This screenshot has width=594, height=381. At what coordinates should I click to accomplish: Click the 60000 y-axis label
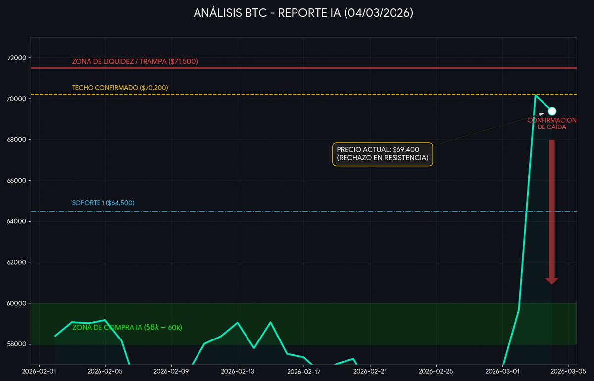pyautogui.click(x=17, y=303)
